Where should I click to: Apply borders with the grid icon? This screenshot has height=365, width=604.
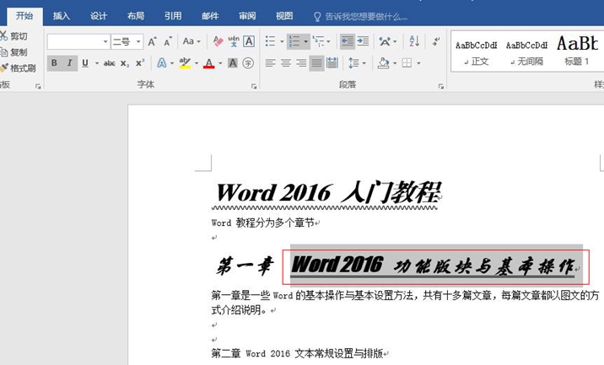click(x=407, y=62)
